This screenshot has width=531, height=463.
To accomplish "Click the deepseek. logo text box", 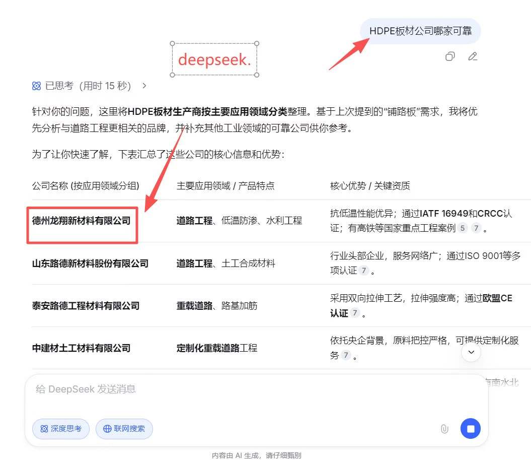I will pyautogui.click(x=214, y=59).
